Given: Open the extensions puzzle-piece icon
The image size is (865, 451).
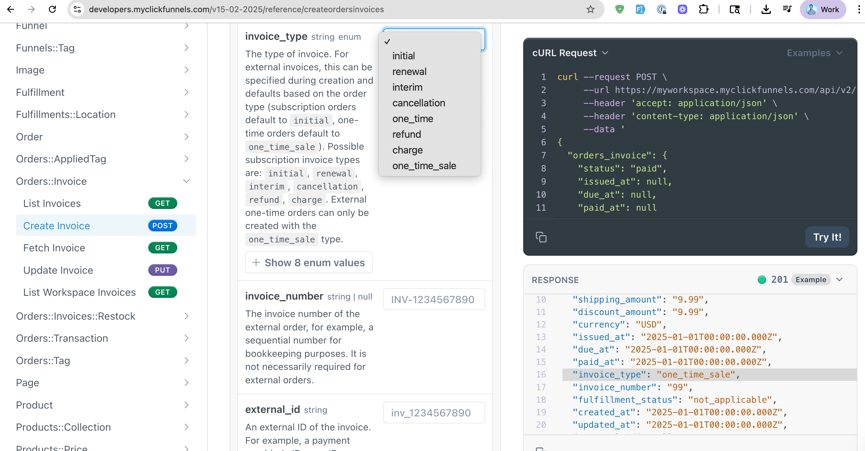Looking at the screenshot, I should 703,9.
